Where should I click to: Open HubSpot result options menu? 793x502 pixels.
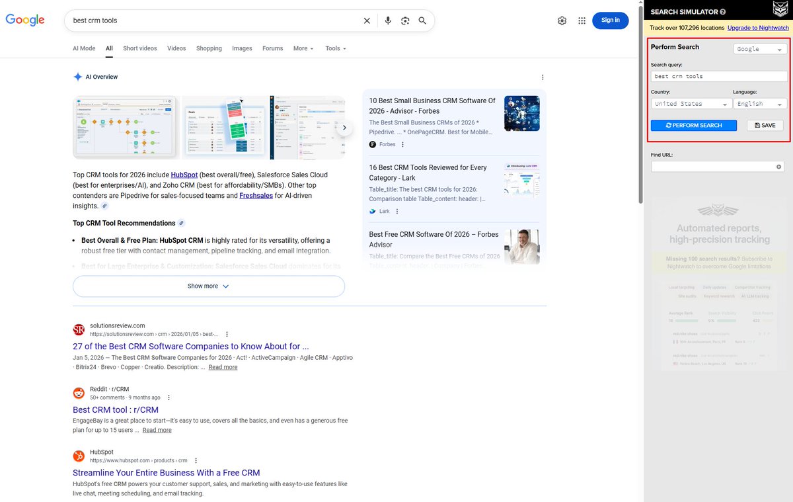click(196, 460)
